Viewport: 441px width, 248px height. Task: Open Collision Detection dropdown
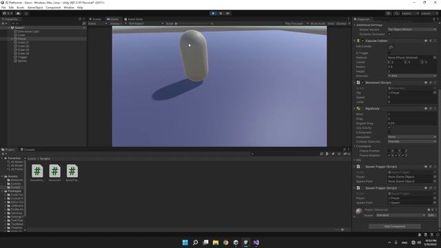click(x=412, y=141)
